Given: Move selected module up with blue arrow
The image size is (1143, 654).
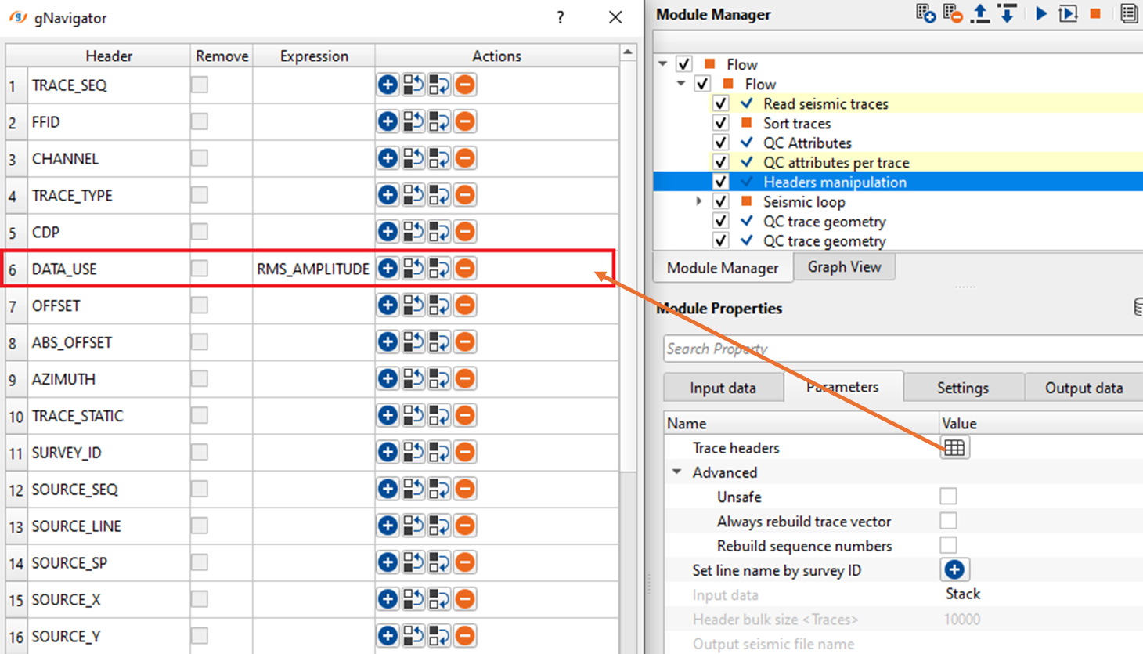Looking at the screenshot, I should coord(979,14).
